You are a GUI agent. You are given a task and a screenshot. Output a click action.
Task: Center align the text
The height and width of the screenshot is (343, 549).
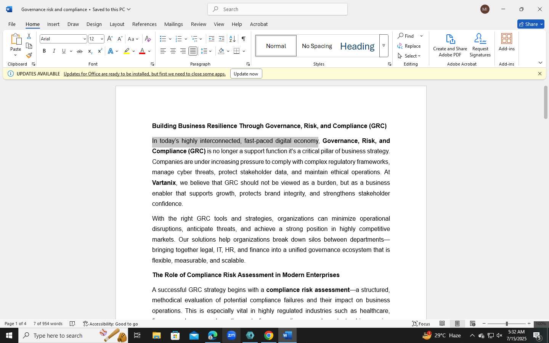click(173, 51)
